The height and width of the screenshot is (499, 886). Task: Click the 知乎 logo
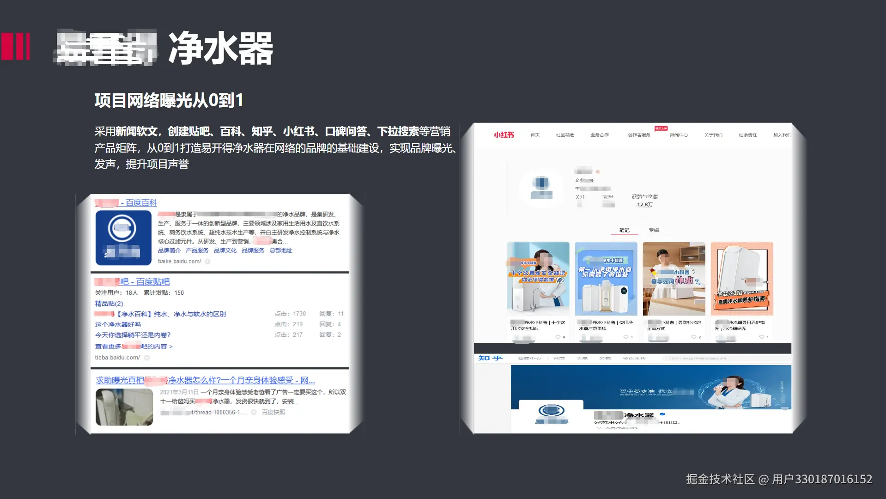490,358
